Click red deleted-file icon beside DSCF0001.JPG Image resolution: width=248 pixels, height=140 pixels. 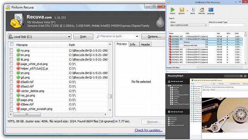170,37
